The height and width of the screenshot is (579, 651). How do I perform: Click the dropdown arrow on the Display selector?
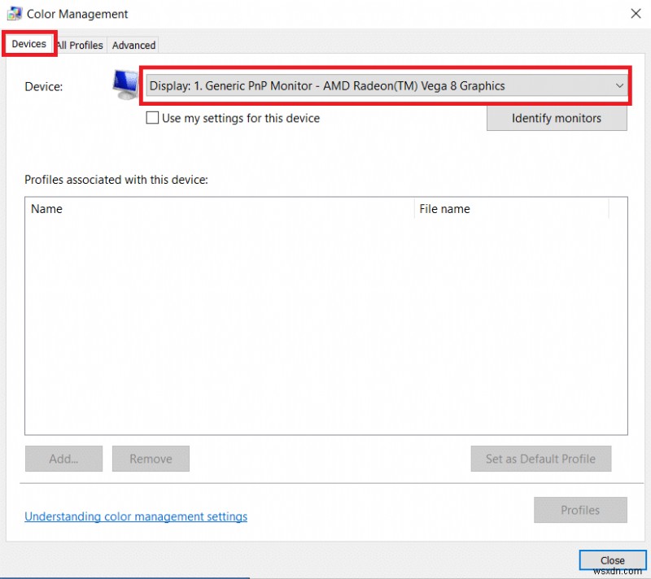618,85
